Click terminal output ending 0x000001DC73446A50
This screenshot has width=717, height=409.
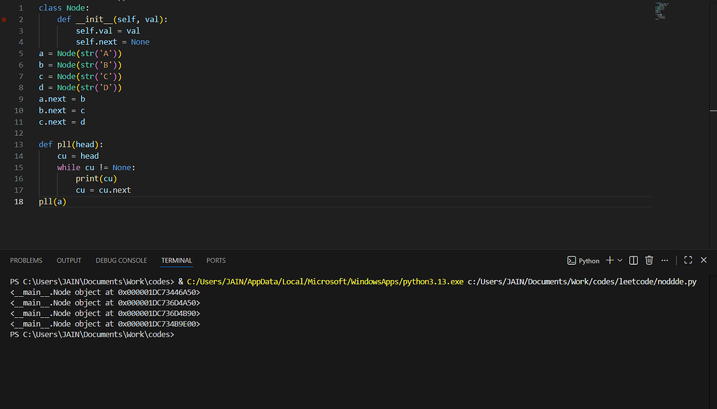click(105, 292)
